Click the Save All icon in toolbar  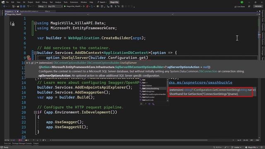[x=24, y=7]
